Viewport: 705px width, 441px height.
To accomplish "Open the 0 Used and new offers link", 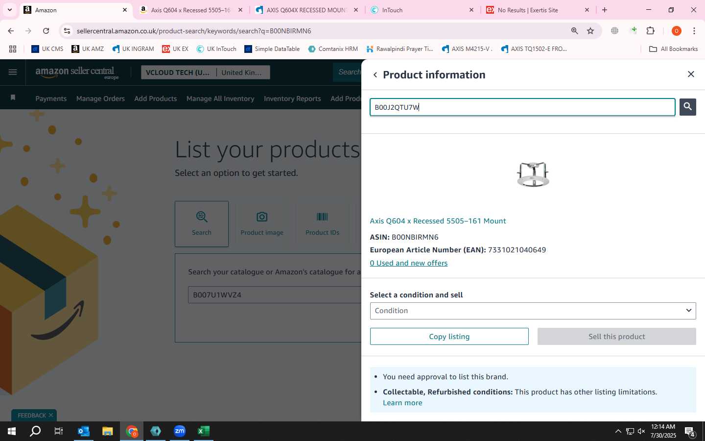I will tap(408, 263).
